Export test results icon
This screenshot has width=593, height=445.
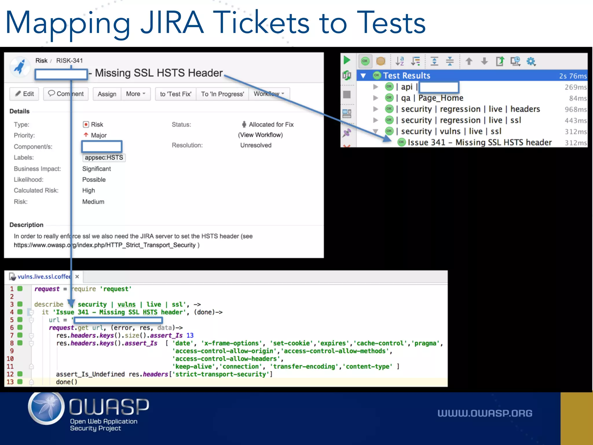coord(500,61)
